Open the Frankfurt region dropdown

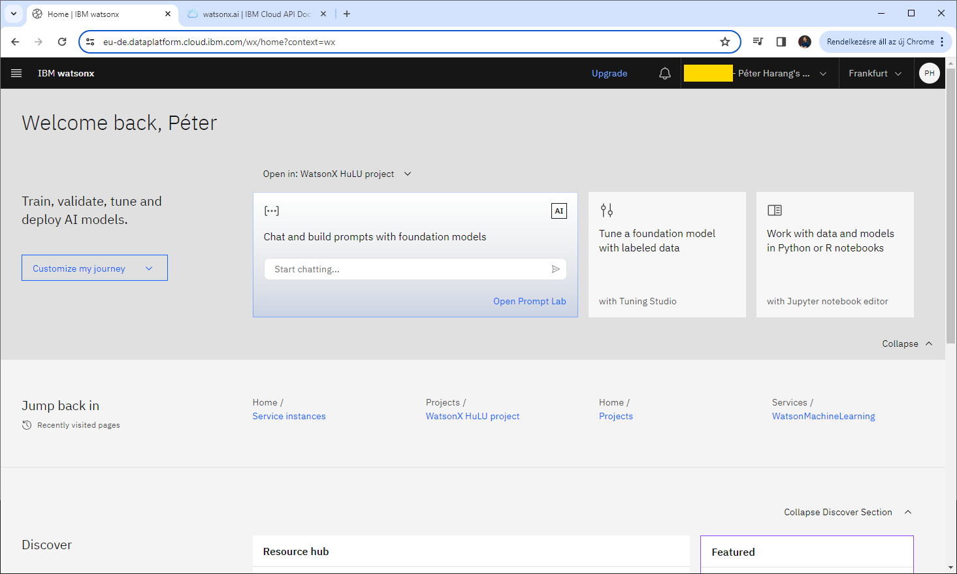[875, 73]
